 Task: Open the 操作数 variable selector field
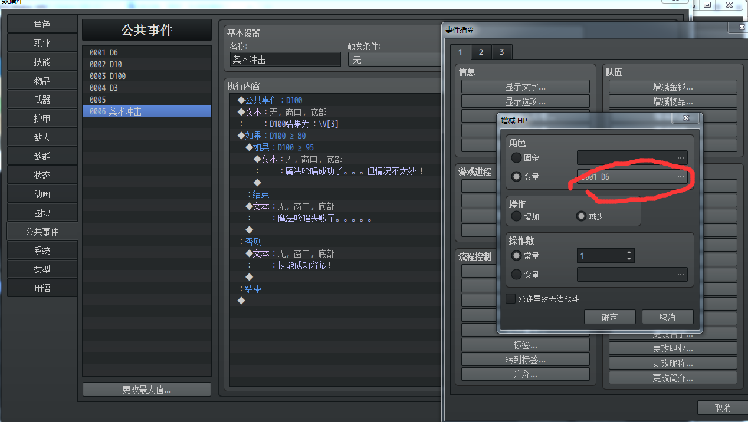click(632, 275)
